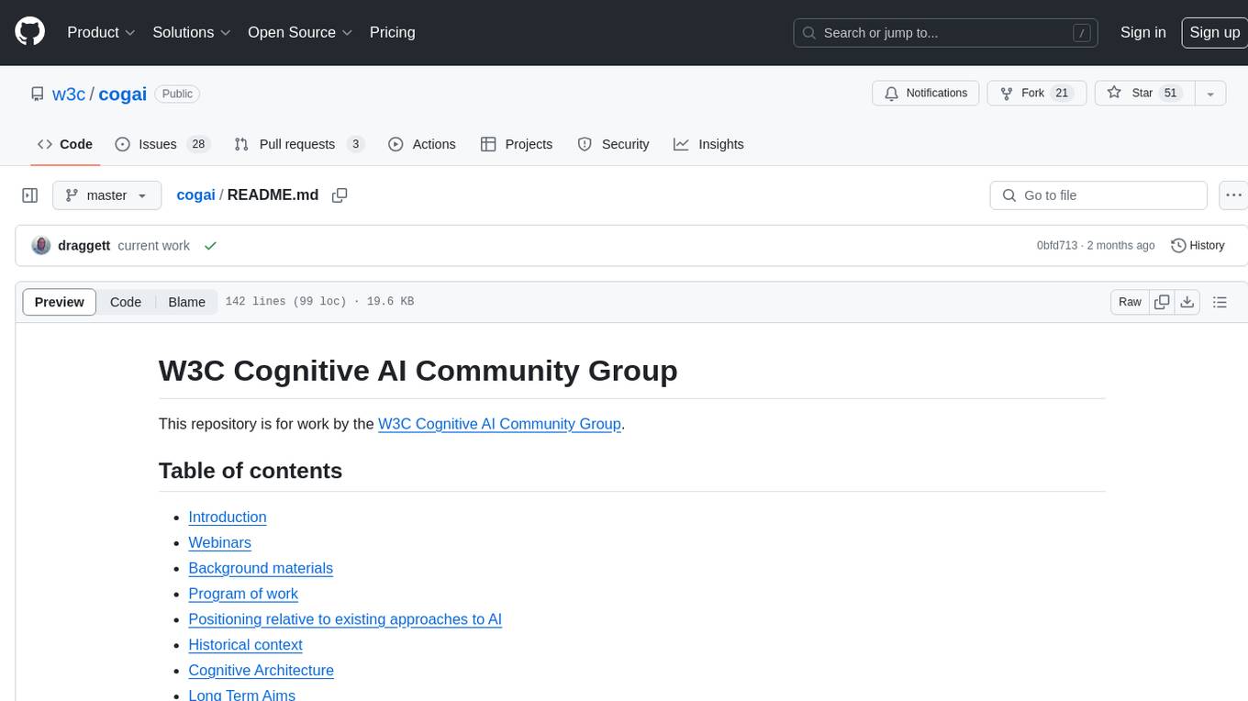This screenshot has width=1248, height=701.
Task: Expand the Product menu
Action: click(x=101, y=32)
